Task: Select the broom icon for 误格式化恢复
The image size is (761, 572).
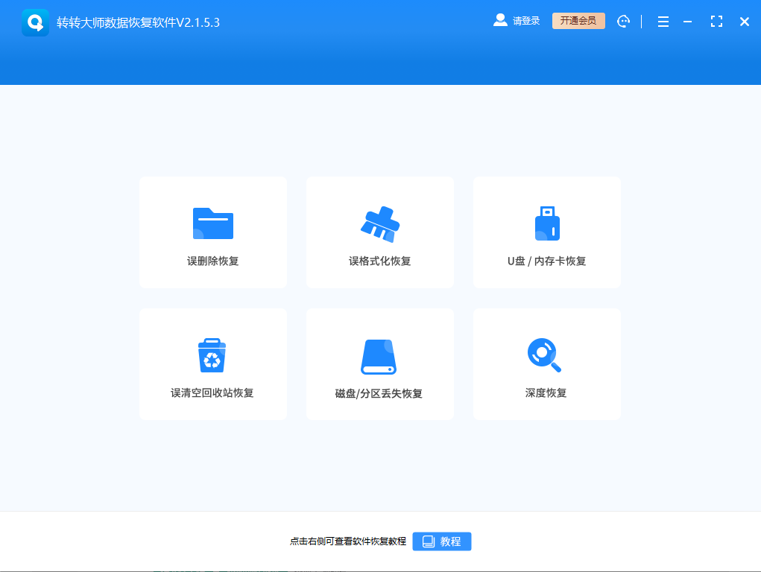Action: click(x=380, y=222)
